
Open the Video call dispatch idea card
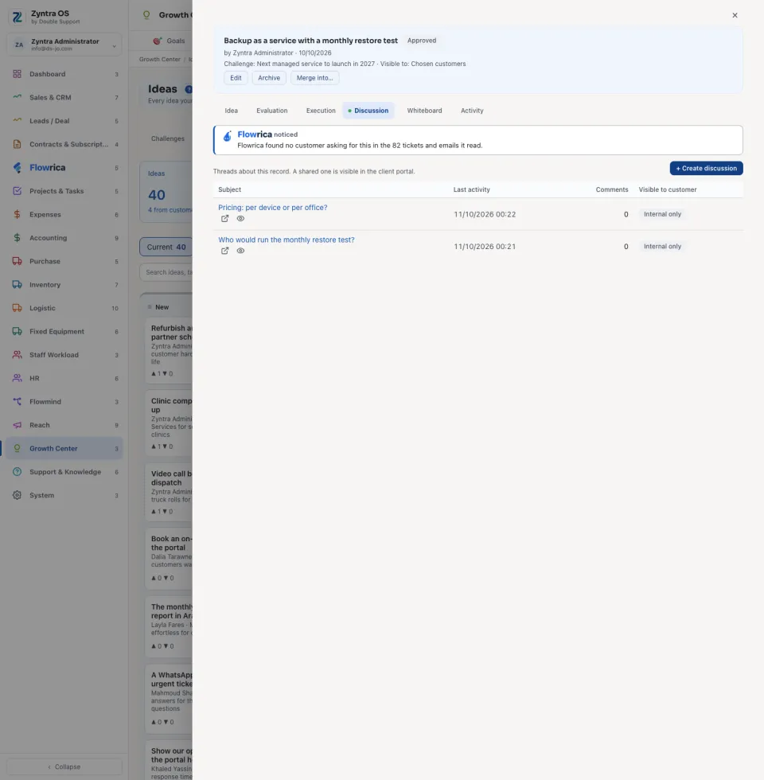click(169, 493)
